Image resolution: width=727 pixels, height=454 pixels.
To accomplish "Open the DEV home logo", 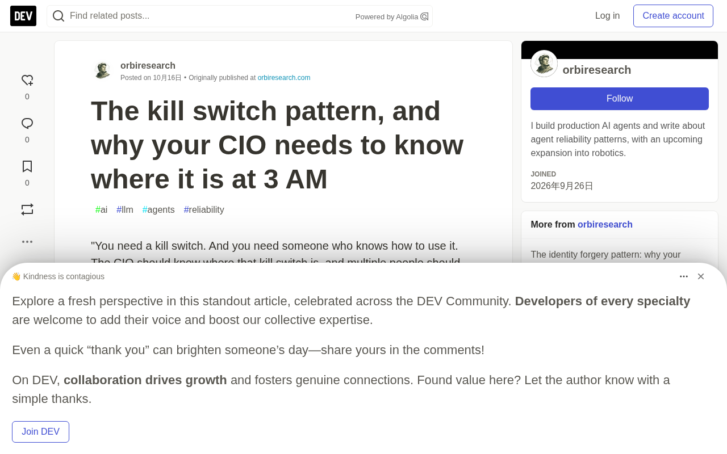I will pyautogui.click(x=23, y=16).
